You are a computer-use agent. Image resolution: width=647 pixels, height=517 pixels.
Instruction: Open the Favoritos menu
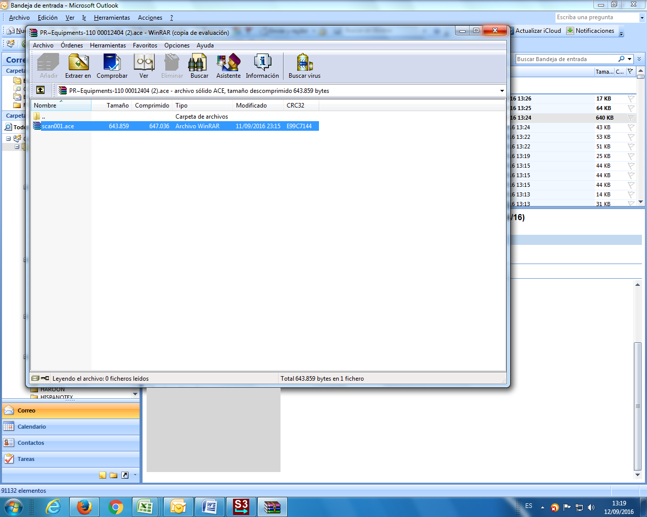click(x=145, y=45)
